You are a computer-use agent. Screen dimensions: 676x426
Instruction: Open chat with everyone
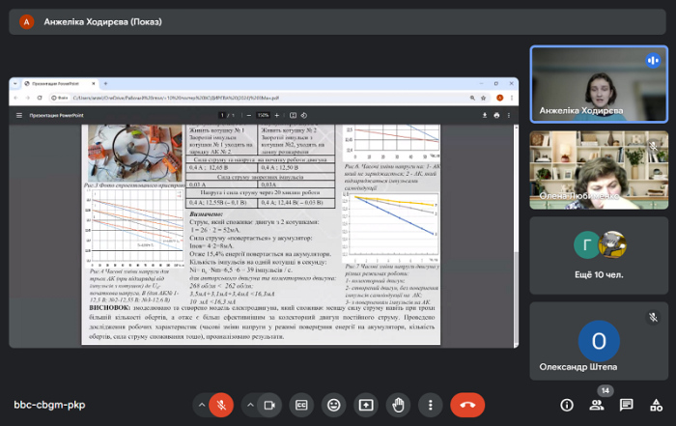tap(626, 405)
